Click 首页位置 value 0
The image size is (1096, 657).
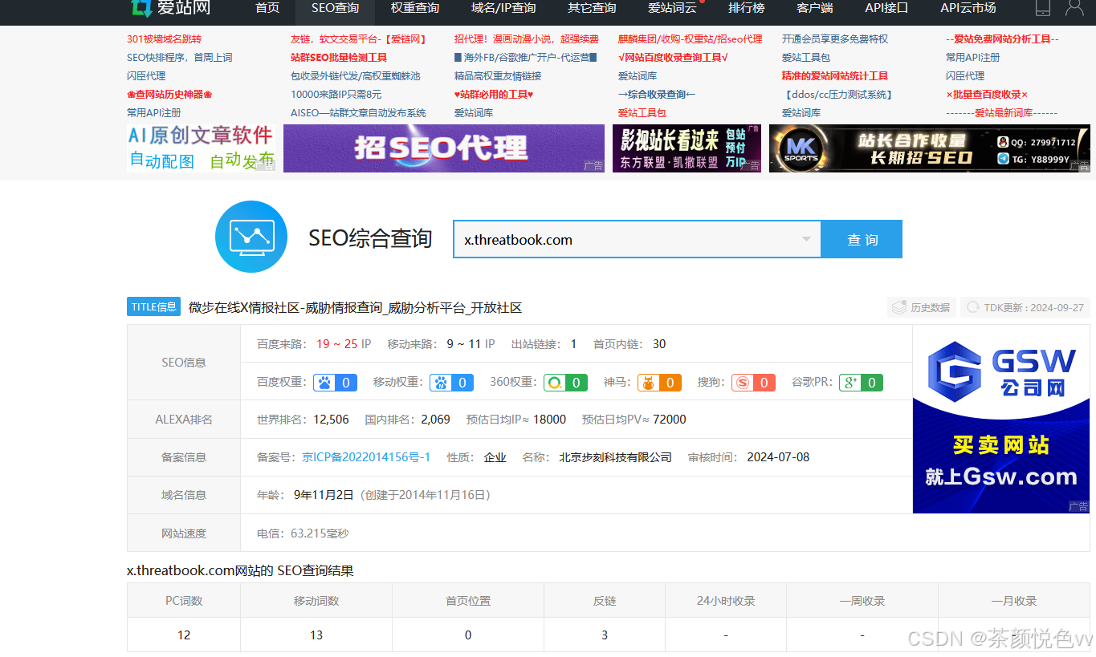468,635
